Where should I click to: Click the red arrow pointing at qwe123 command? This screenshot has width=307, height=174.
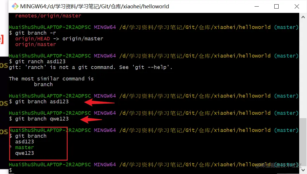[x=91, y=119]
